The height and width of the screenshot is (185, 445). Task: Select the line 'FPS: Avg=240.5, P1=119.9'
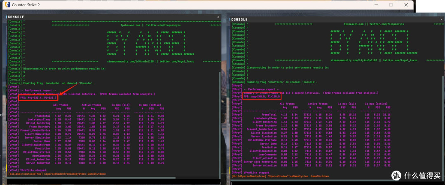[x=262, y=96]
